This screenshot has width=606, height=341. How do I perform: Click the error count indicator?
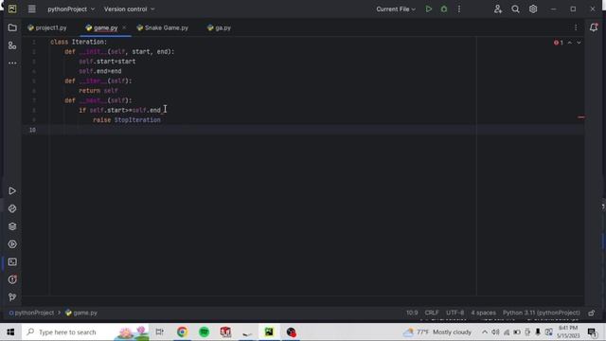[559, 43]
